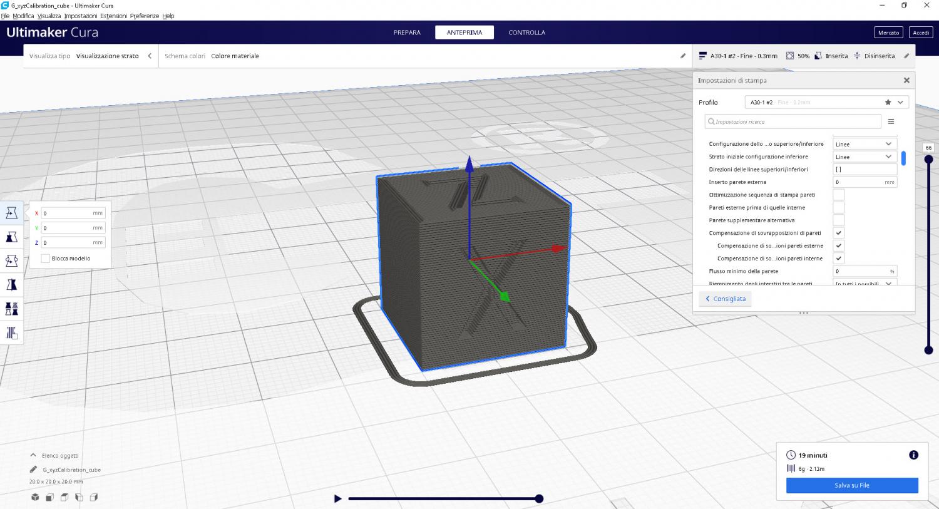Expand Strato iniziale configurazione inferiore dropdown

tap(865, 157)
